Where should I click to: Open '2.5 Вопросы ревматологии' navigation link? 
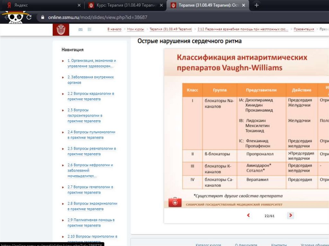click(x=92, y=151)
